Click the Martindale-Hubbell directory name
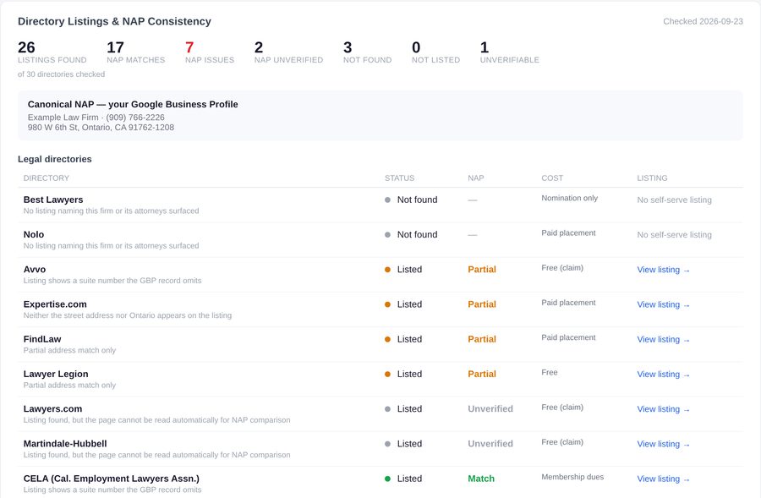Screen dimensions: 761x498 click(x=65, y=444)
